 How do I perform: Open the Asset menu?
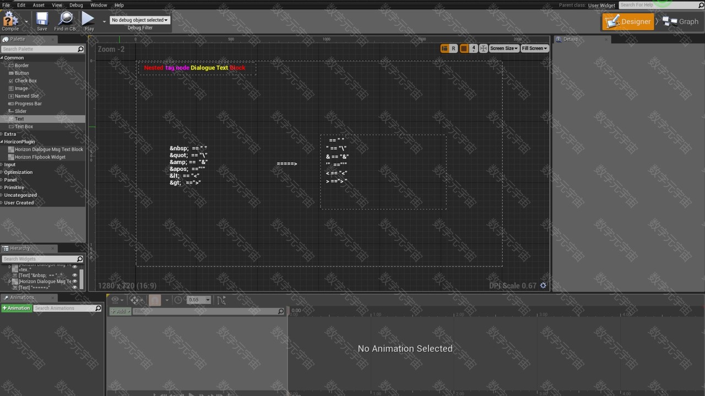coord(39,5)
